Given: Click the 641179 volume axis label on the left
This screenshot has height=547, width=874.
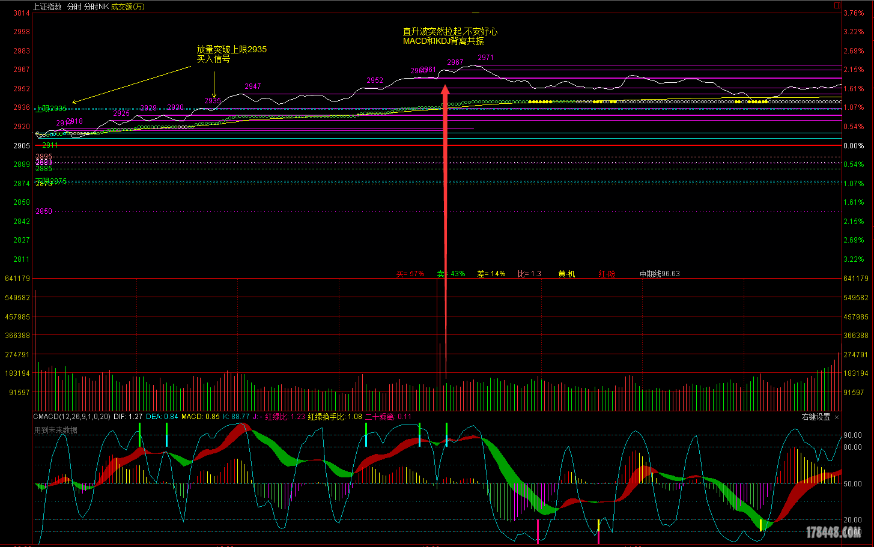Looking at the screenshot, I should (x=17, y=279).
